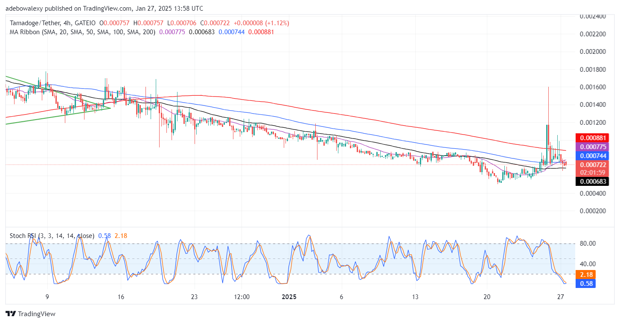Click the published-by header text at top
Screen dimensions: 620x323
(x=104, y=8)
